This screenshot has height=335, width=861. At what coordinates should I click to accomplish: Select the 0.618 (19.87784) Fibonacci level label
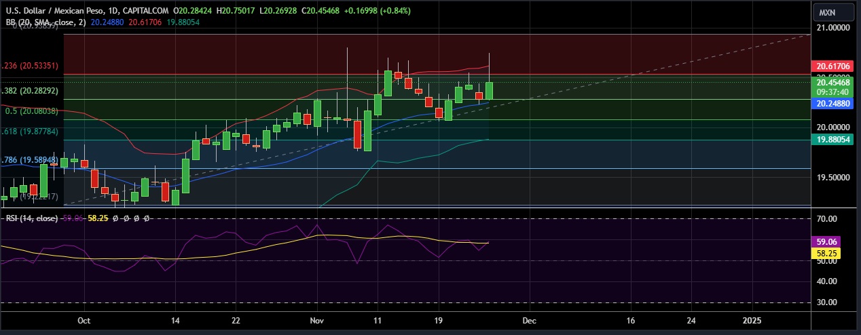click(x=29, y=132)
